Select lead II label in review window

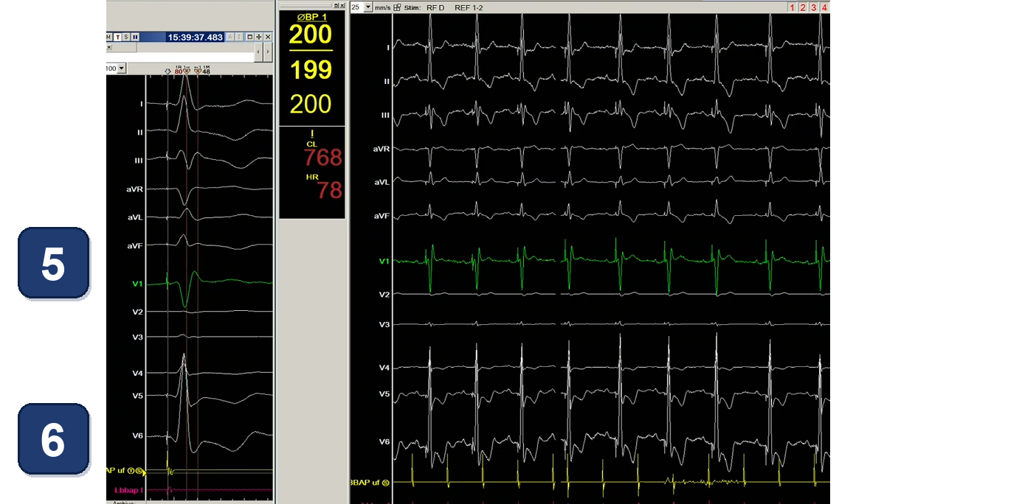[x=139, y=132]
